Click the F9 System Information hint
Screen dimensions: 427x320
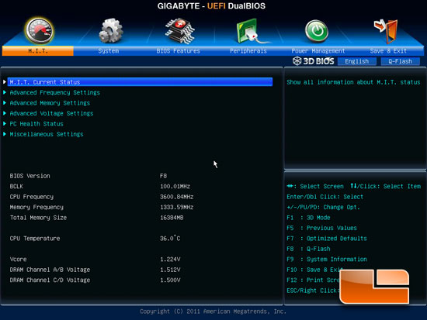327,259
